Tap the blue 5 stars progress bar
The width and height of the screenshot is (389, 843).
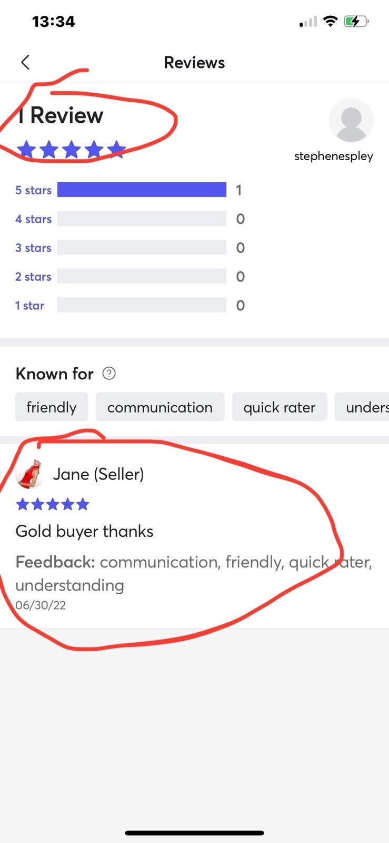142,190
